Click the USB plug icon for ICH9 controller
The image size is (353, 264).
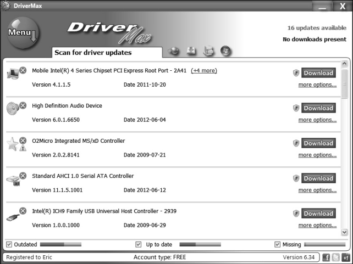pyautogui.click(x=13, y=217)
